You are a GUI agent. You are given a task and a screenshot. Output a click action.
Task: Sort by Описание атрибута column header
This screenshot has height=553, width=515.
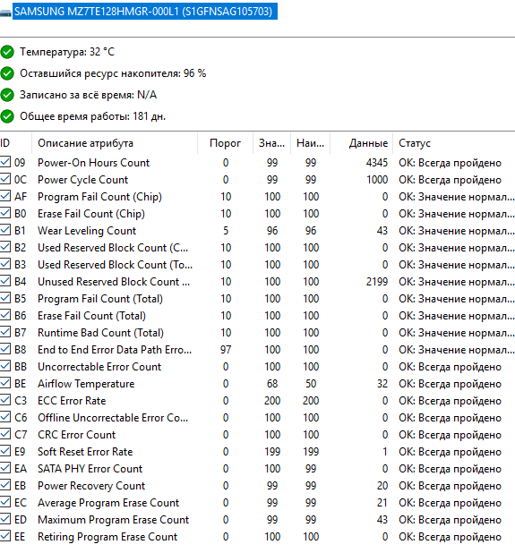115,143
